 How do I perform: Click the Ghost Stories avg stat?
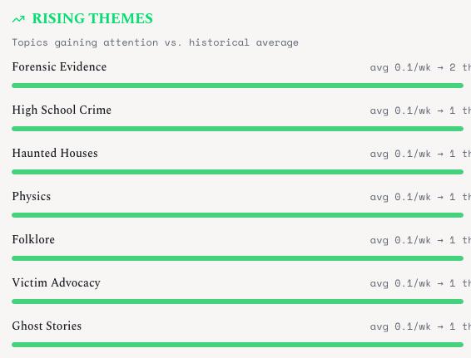point(420,326)
